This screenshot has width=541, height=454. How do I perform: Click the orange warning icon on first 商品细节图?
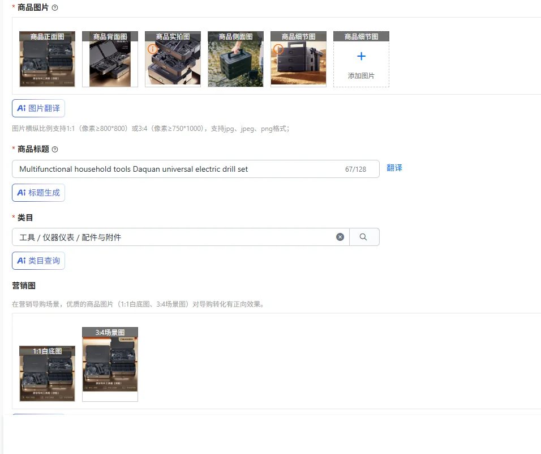pos(278,49)
